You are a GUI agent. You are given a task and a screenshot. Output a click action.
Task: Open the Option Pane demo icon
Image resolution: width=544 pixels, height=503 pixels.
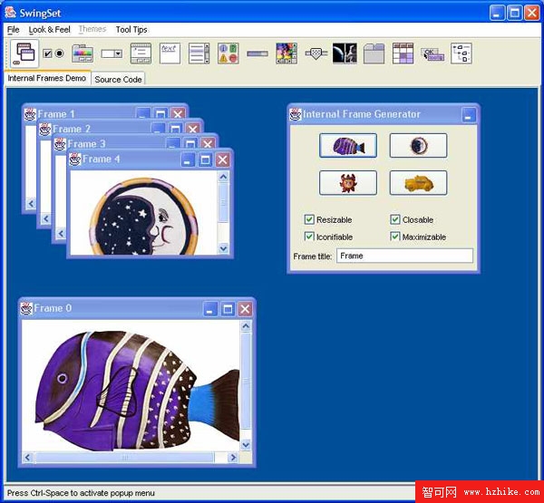[228, 53]
